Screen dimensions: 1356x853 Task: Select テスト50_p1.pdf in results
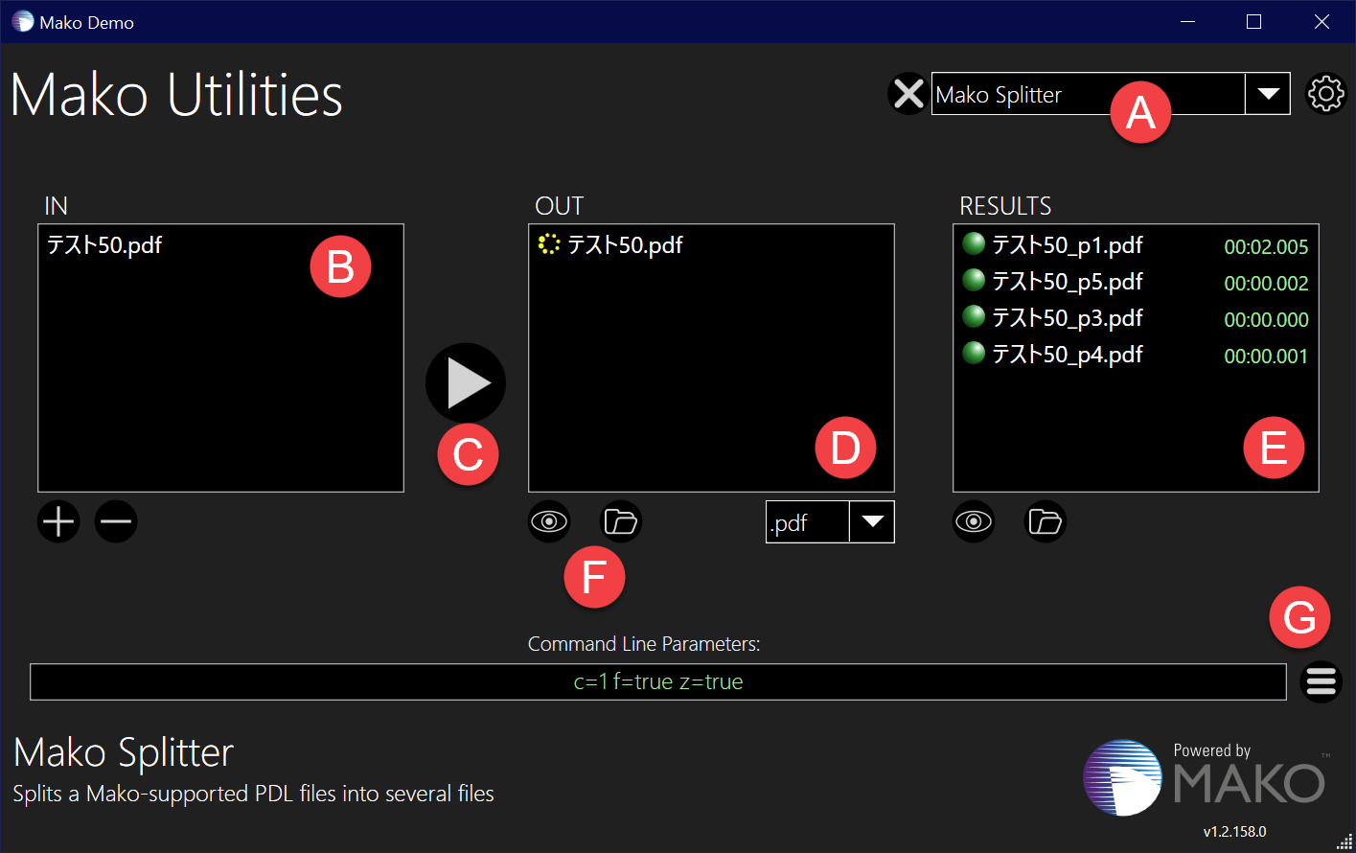point(1067,245)
